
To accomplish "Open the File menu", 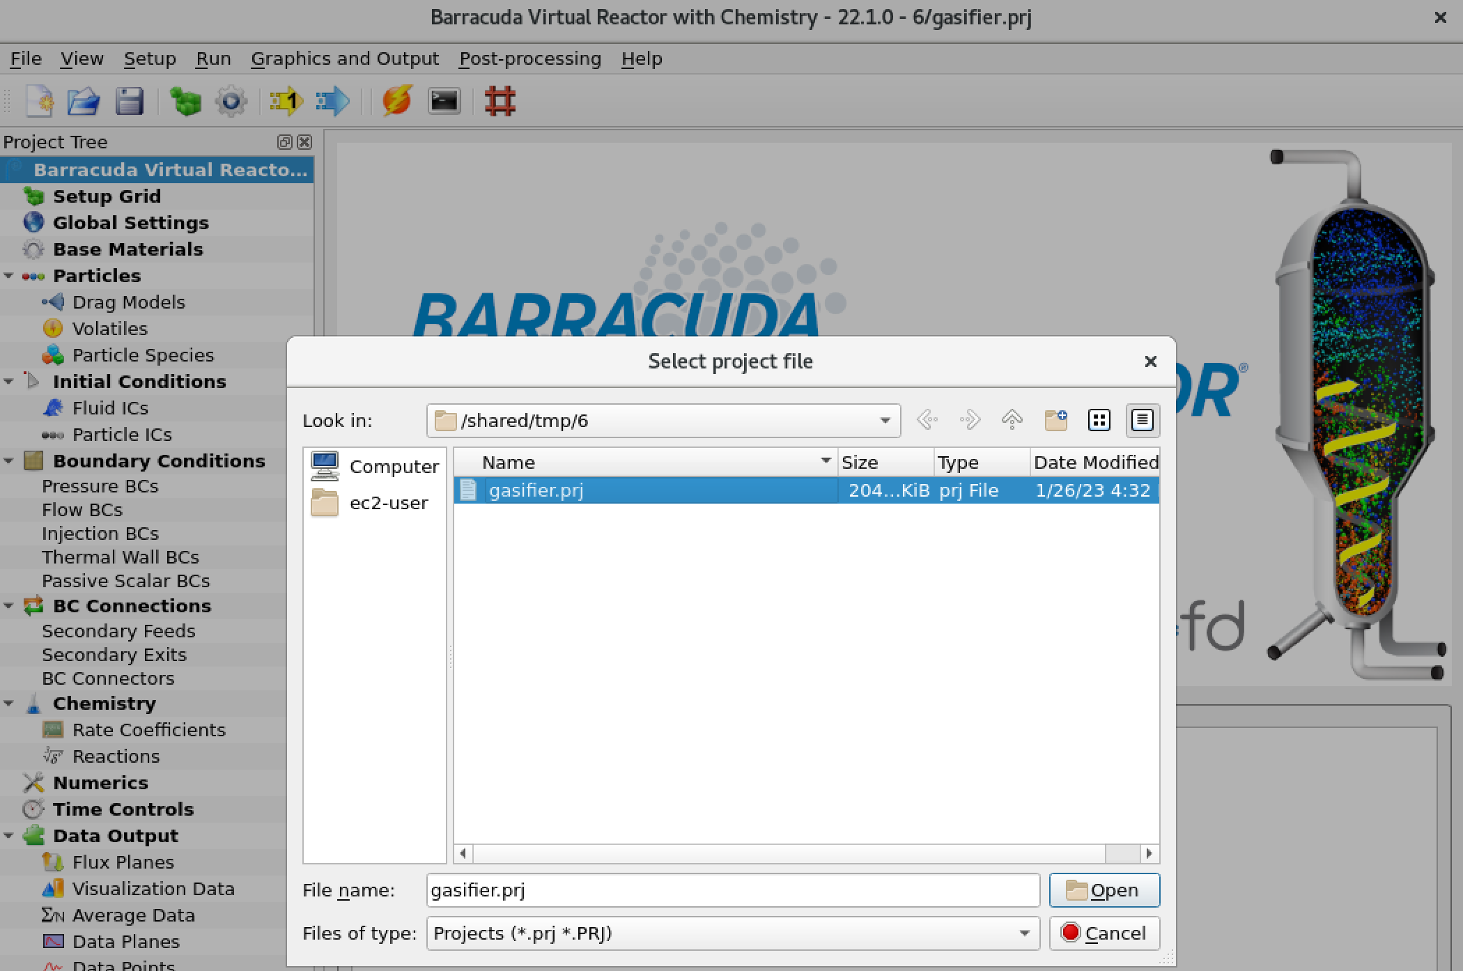I will (26, 59).
